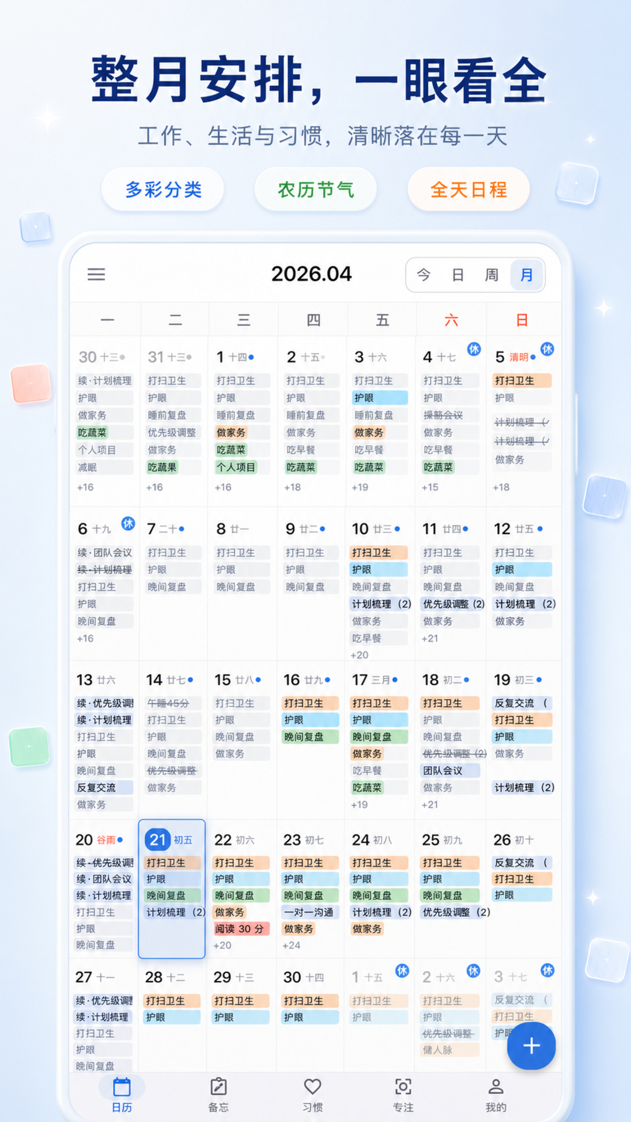Open the 我的 profile tab icon
631x1122 pixels.
point(496,1087)
